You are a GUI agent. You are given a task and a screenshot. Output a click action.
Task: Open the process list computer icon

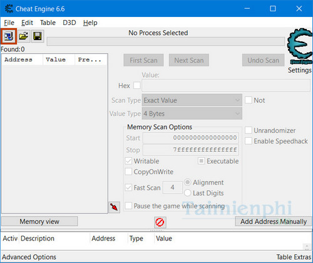[9, 36]
